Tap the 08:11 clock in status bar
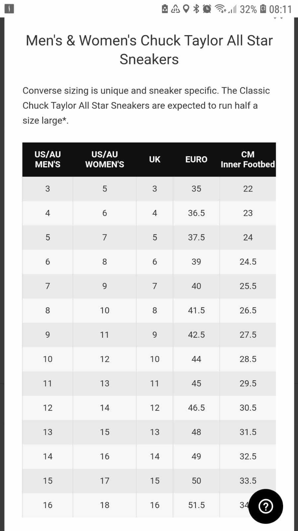The height and width of the screenshot is (531, 298). tap(280, 9)
